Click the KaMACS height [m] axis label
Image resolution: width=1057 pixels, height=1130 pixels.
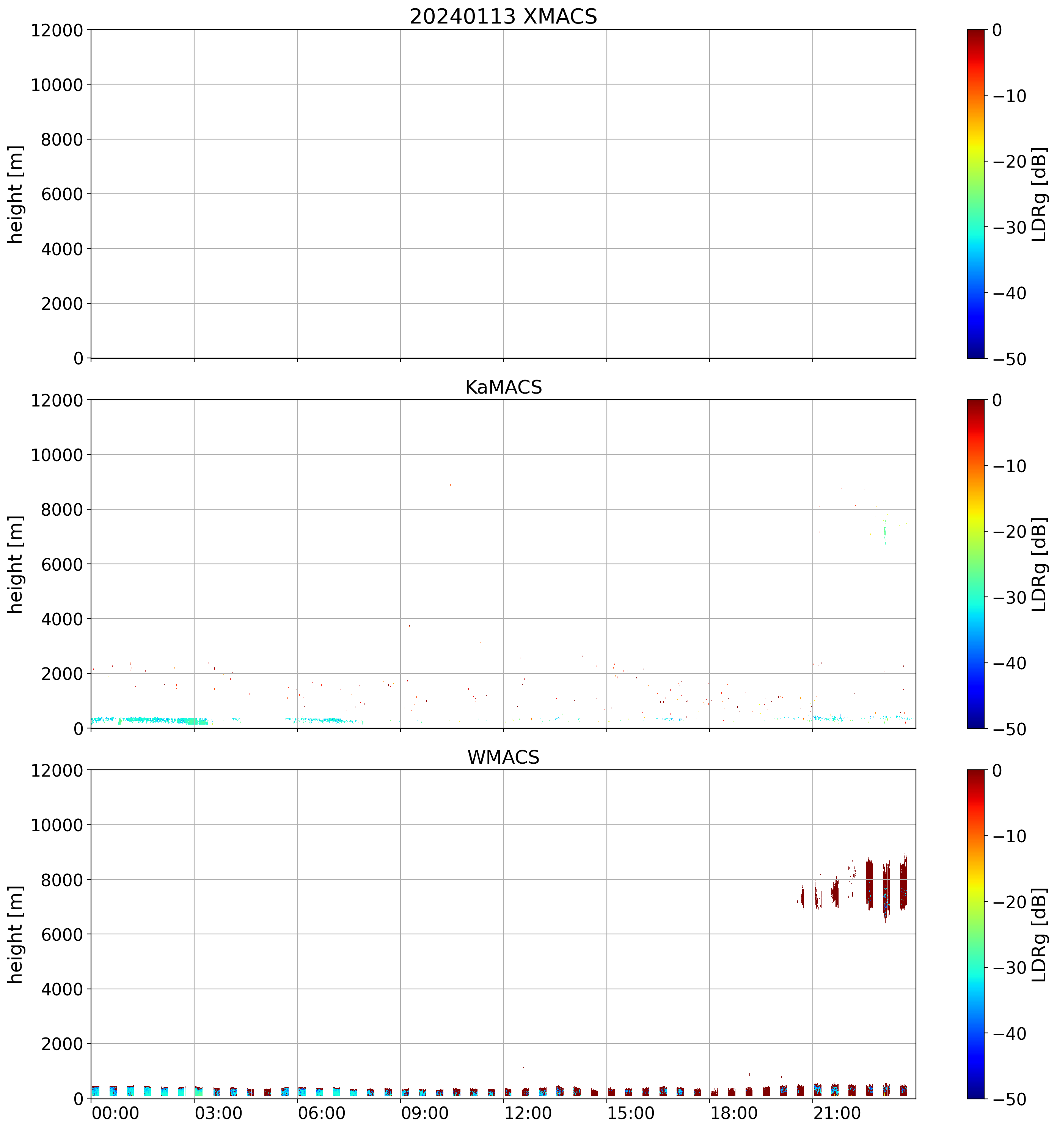pyautogui.click(x=16, y=565)
